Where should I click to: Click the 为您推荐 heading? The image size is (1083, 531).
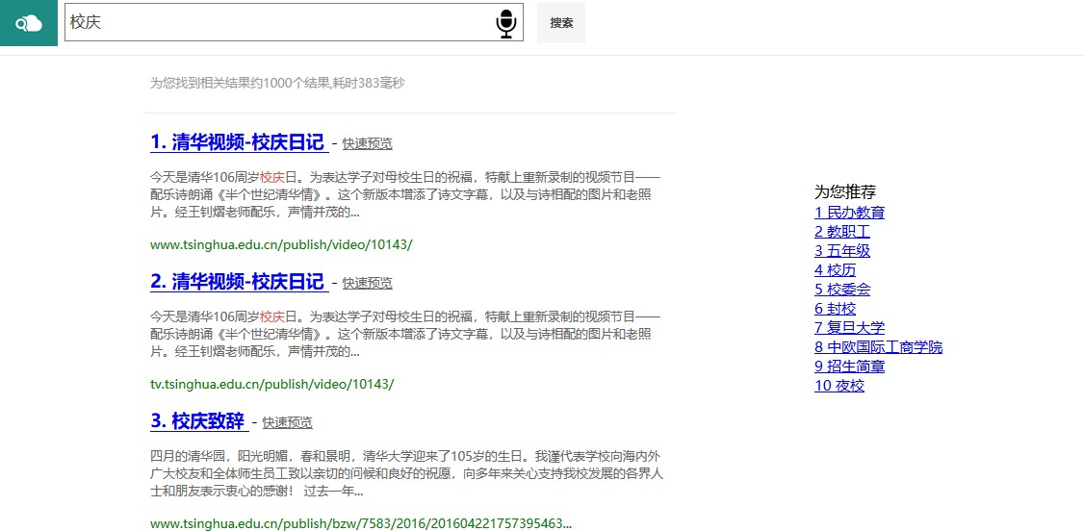tap(844, 192)
